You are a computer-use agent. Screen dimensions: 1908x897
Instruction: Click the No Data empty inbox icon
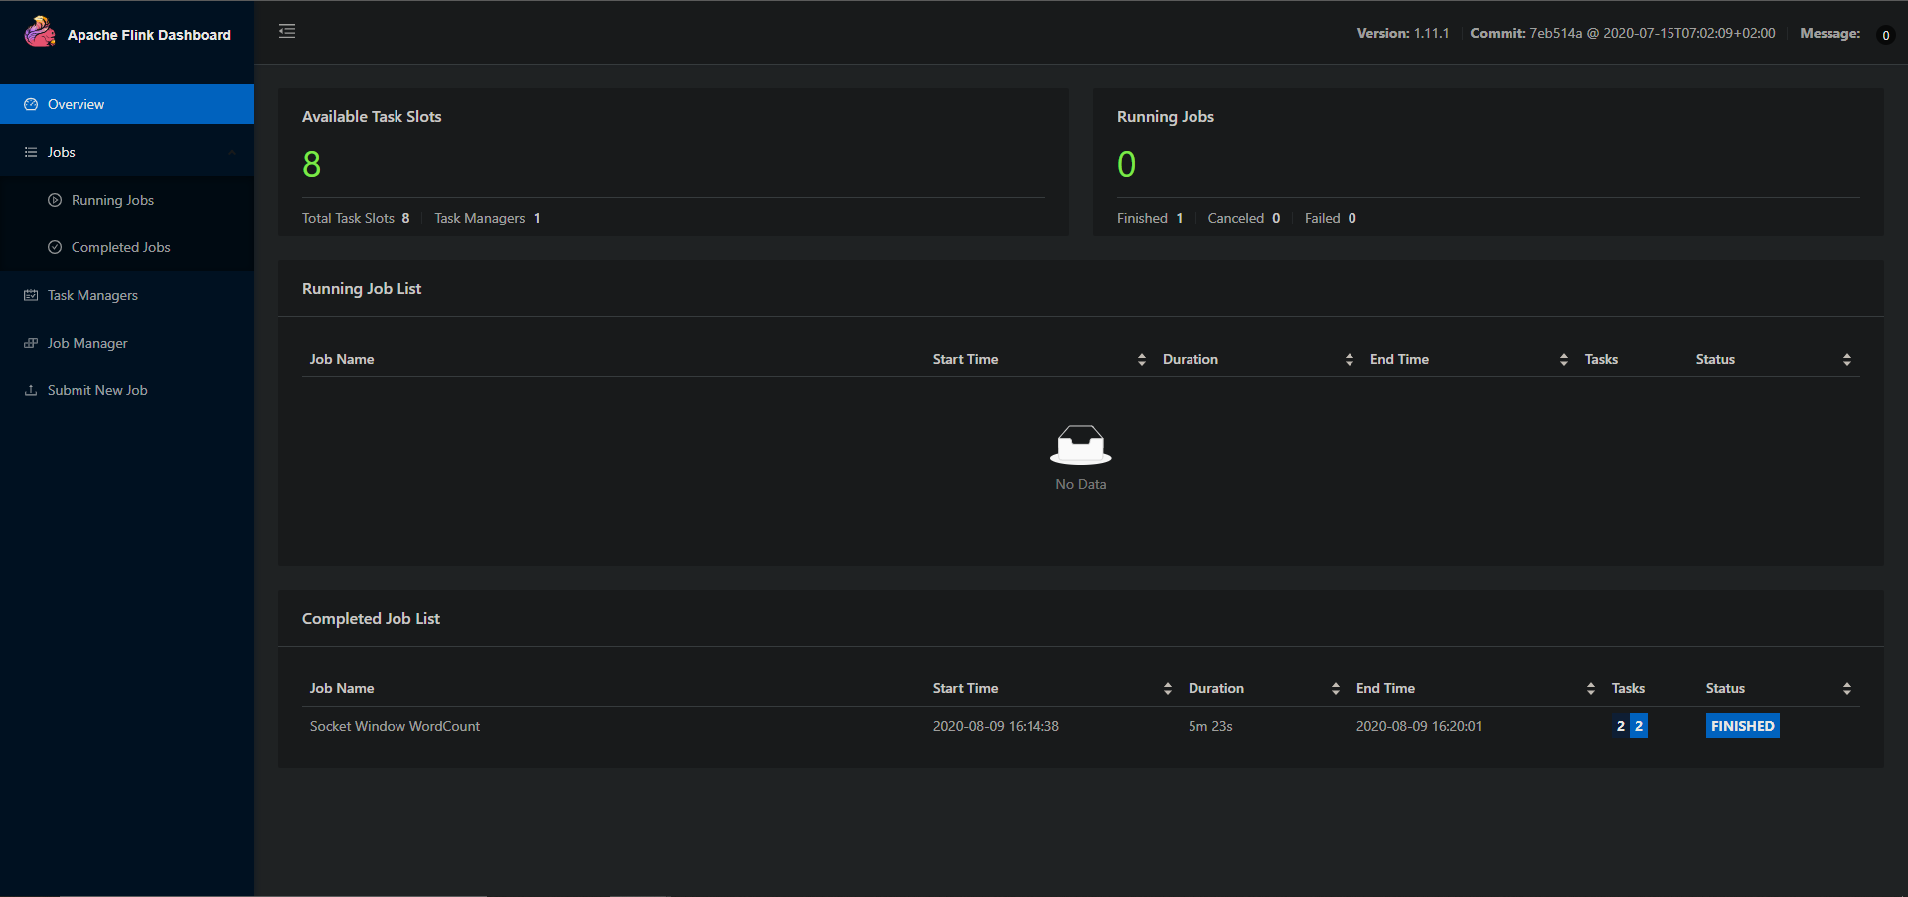1081,445
